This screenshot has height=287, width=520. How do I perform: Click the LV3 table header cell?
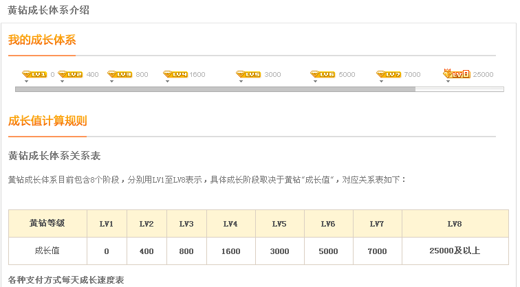(x=186, y=223)
